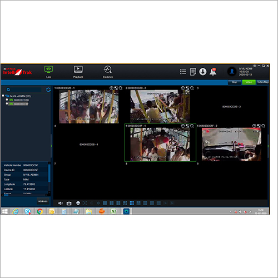Image resolution: width=278 pixels, height=278 pixels.
Task: Click the Longitude value 79.413865
Action: click(29, 185)
